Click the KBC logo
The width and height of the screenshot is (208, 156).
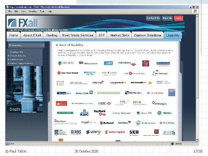point(84,112)
